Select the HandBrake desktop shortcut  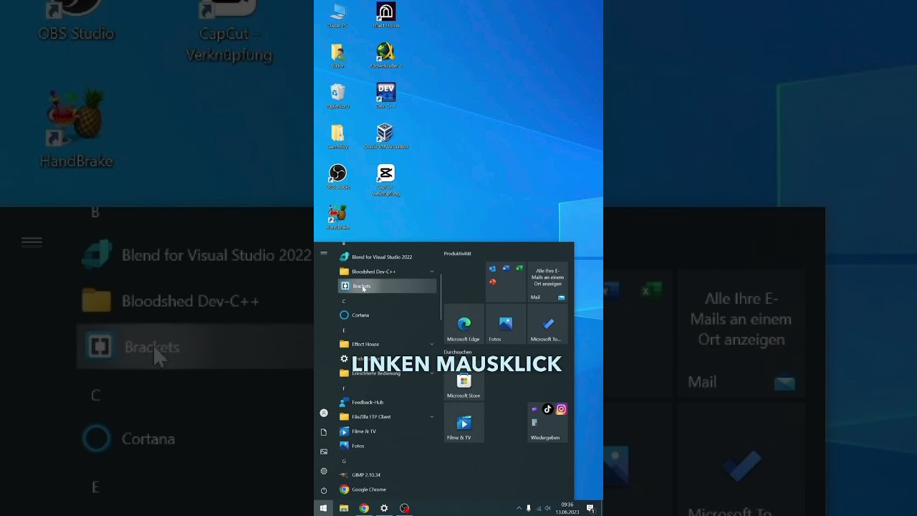click(x=337, y=216)
